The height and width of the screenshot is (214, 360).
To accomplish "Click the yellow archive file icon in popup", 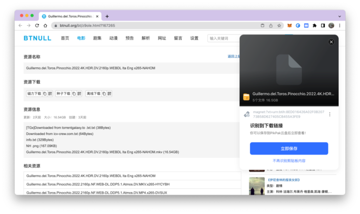I will pos(246,97).
